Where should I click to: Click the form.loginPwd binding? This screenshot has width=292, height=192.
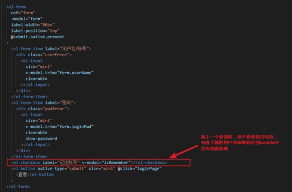75,127
